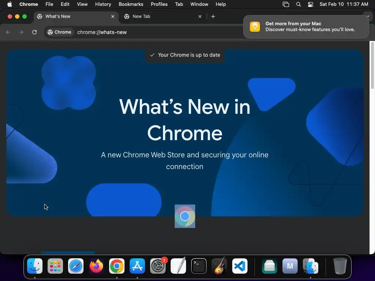Open the Bookmarks menu
Image resolution: width=375 pixels, height=281 pixels.
pos(131,4)
